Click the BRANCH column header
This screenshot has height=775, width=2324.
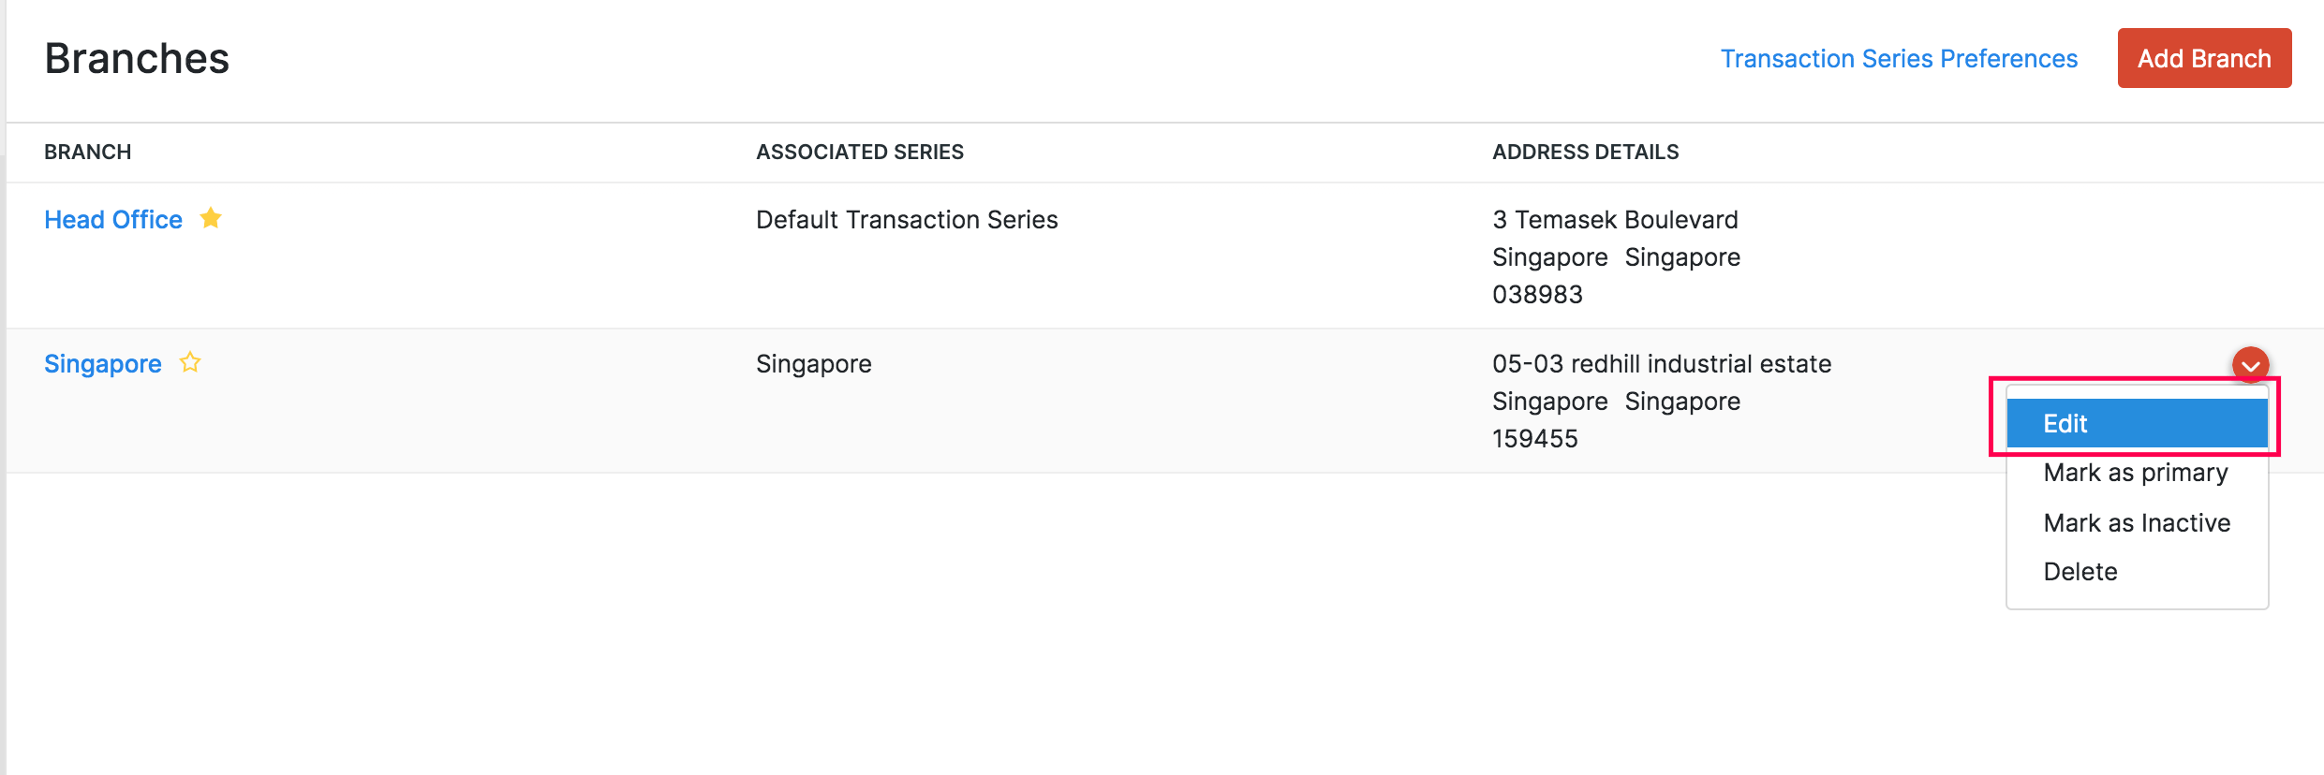coord(88,152)
